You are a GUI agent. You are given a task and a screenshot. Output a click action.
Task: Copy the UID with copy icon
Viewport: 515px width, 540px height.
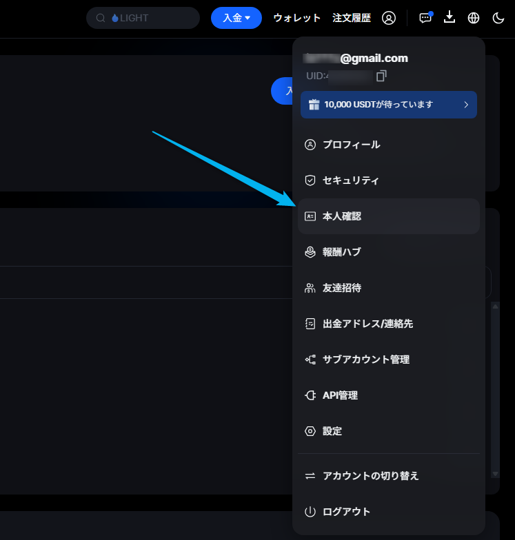(x=381, y=76)
